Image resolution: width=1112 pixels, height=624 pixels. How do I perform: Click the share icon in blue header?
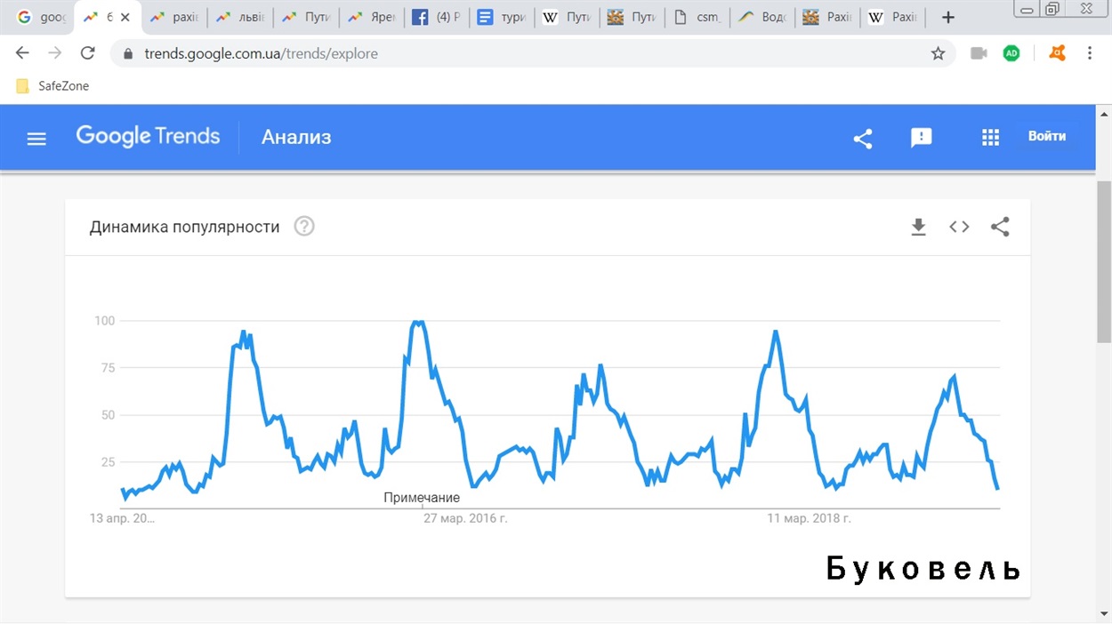coord(862,138)
